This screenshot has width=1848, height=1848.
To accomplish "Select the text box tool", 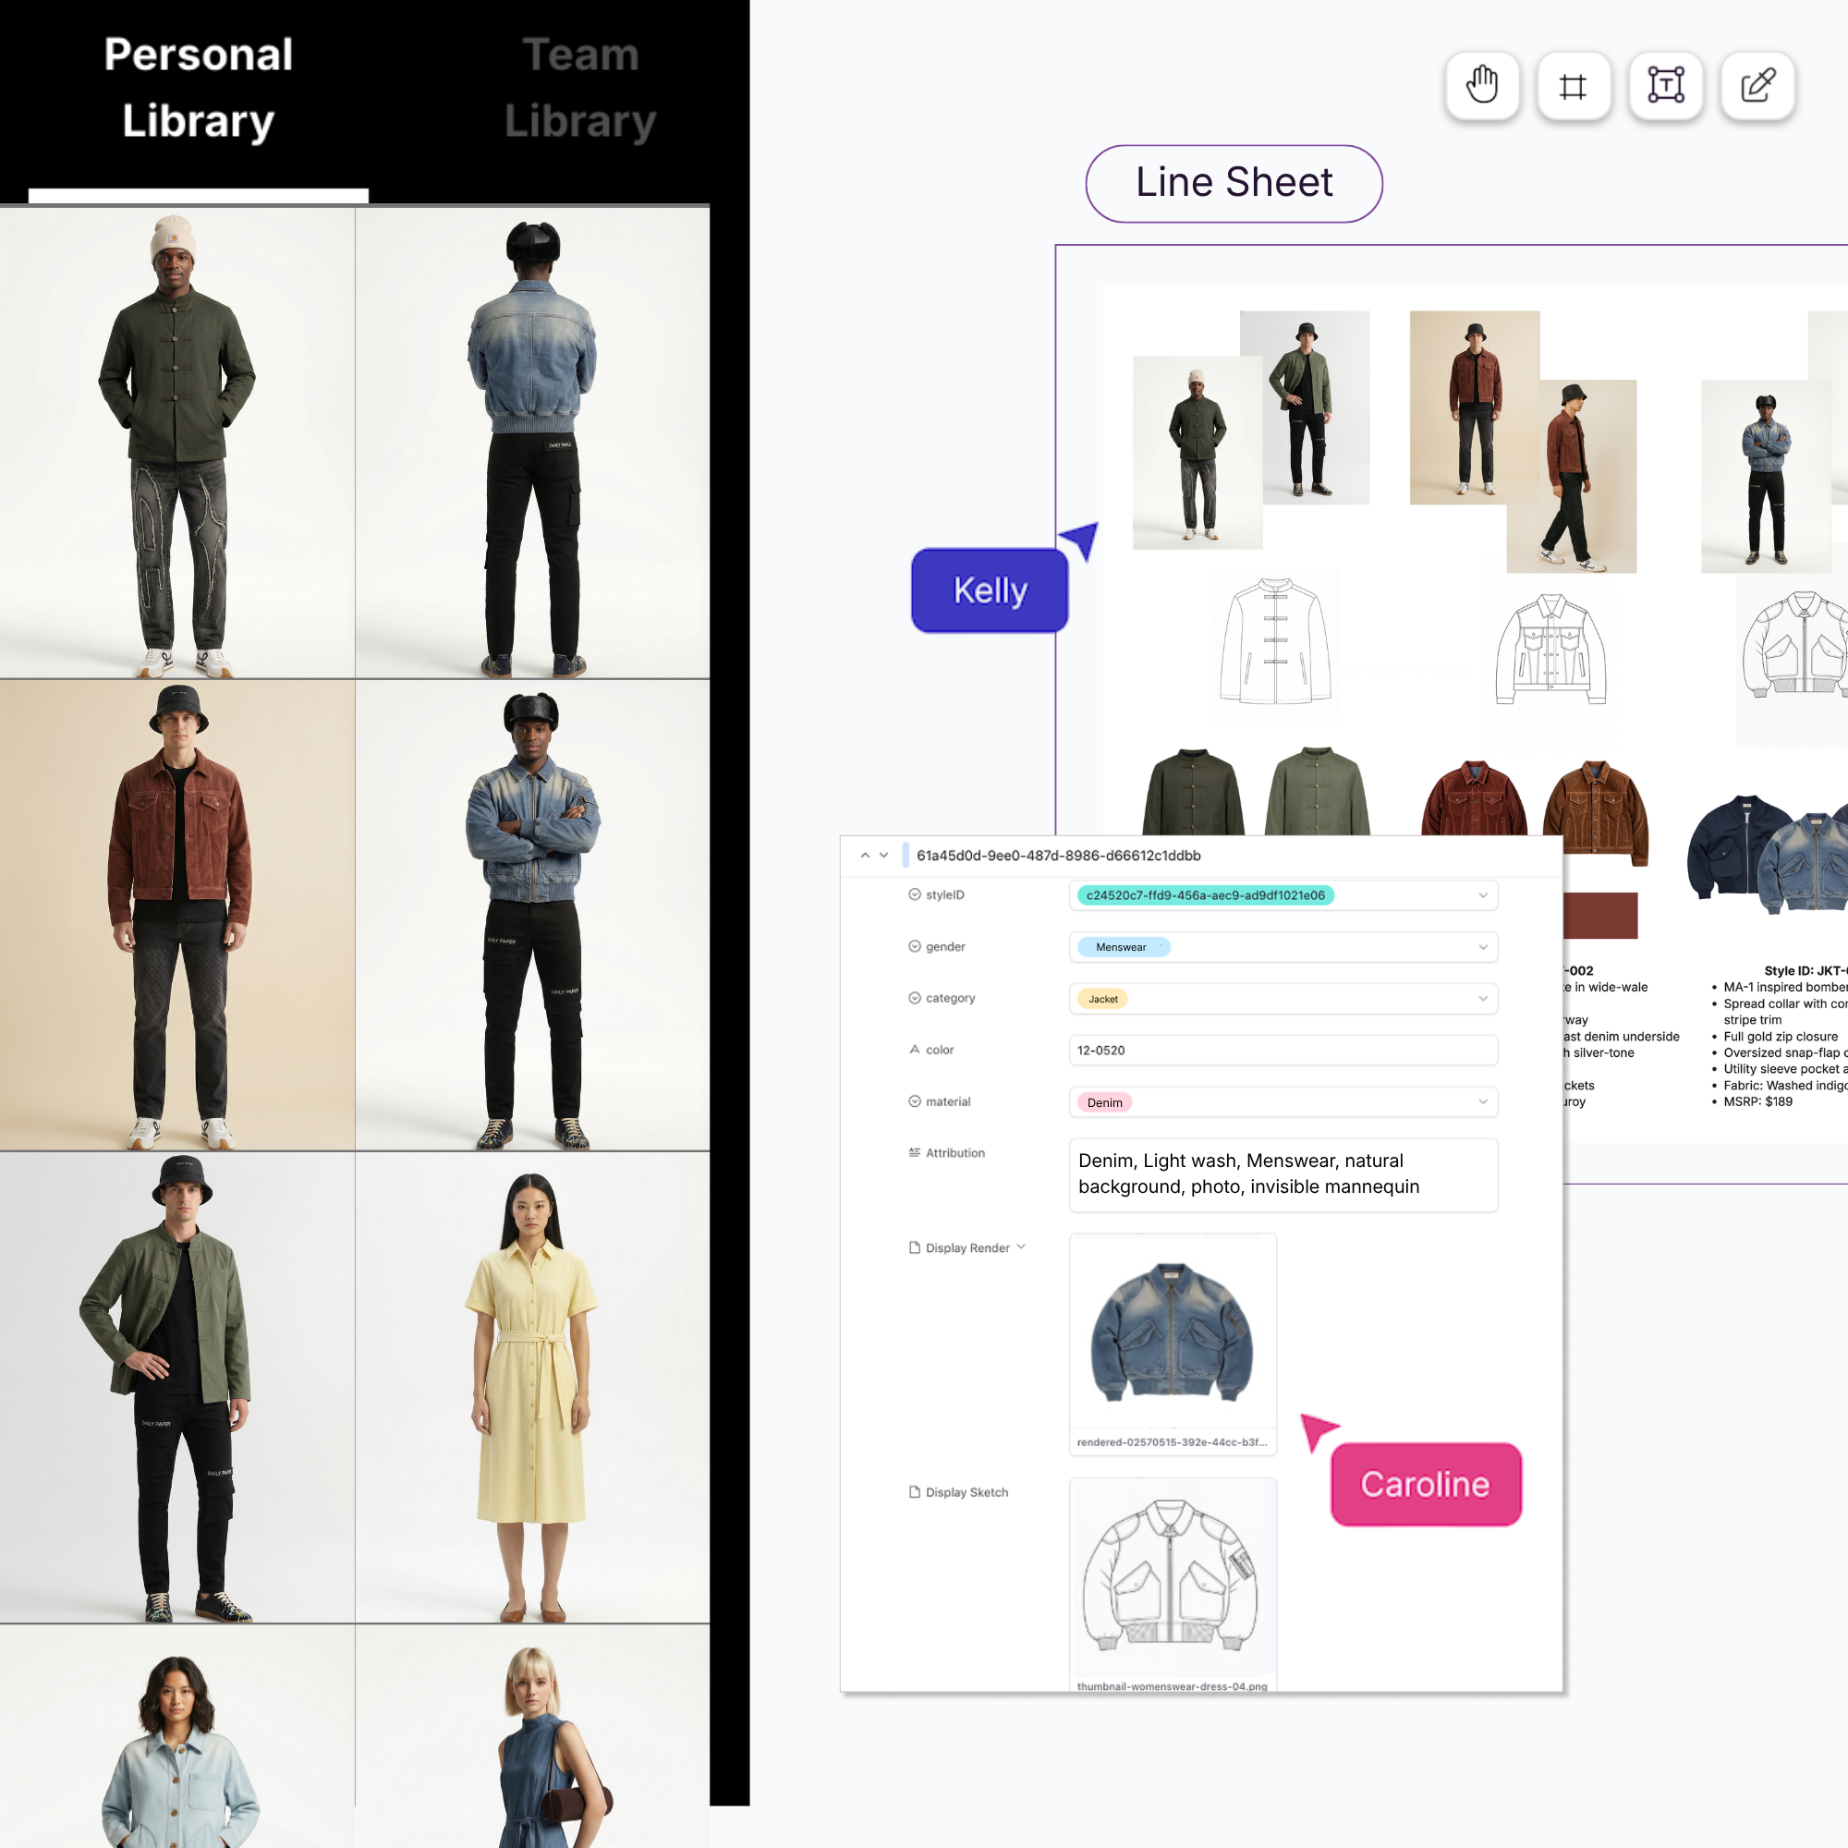I will (1665, 85).
